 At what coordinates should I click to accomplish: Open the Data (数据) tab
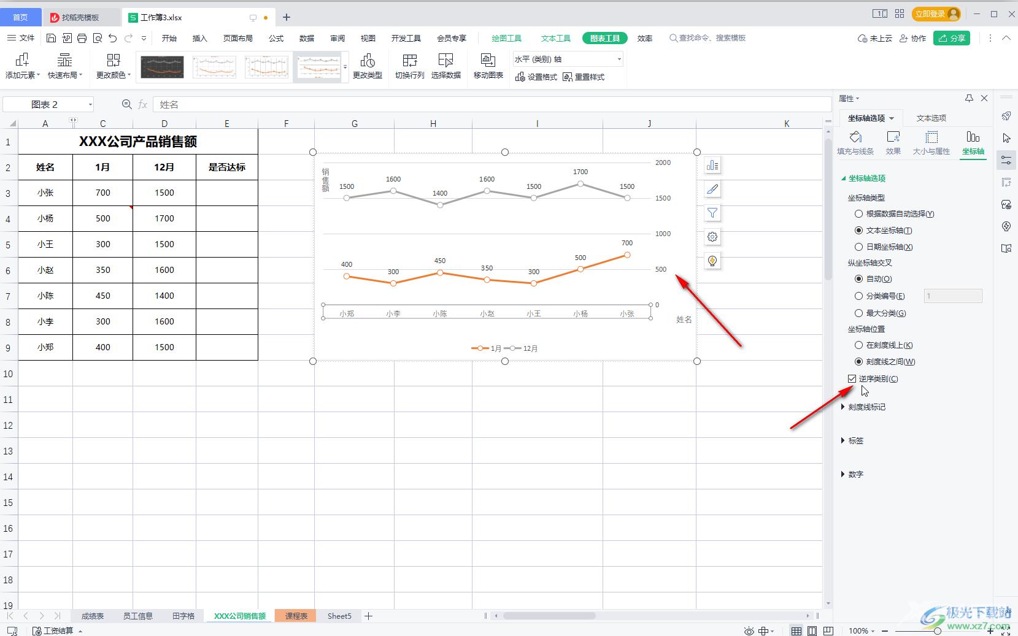coord(307,38)
